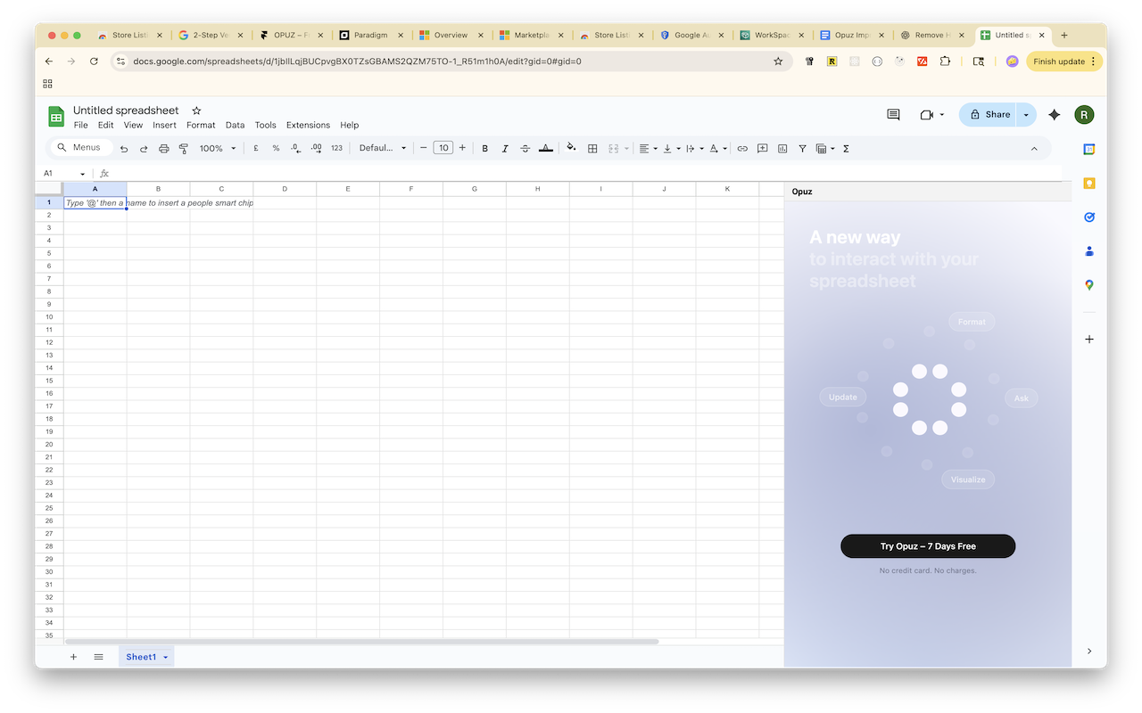The image size is (1142, 713).
Task: Click the borders grid icon
Action: [x=592, y=148]
